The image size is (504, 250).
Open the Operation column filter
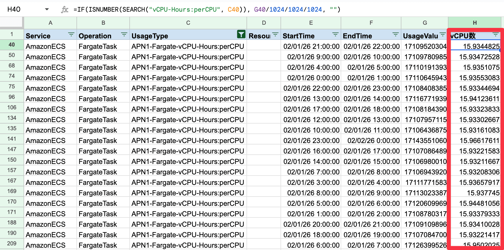pos(124,35)
